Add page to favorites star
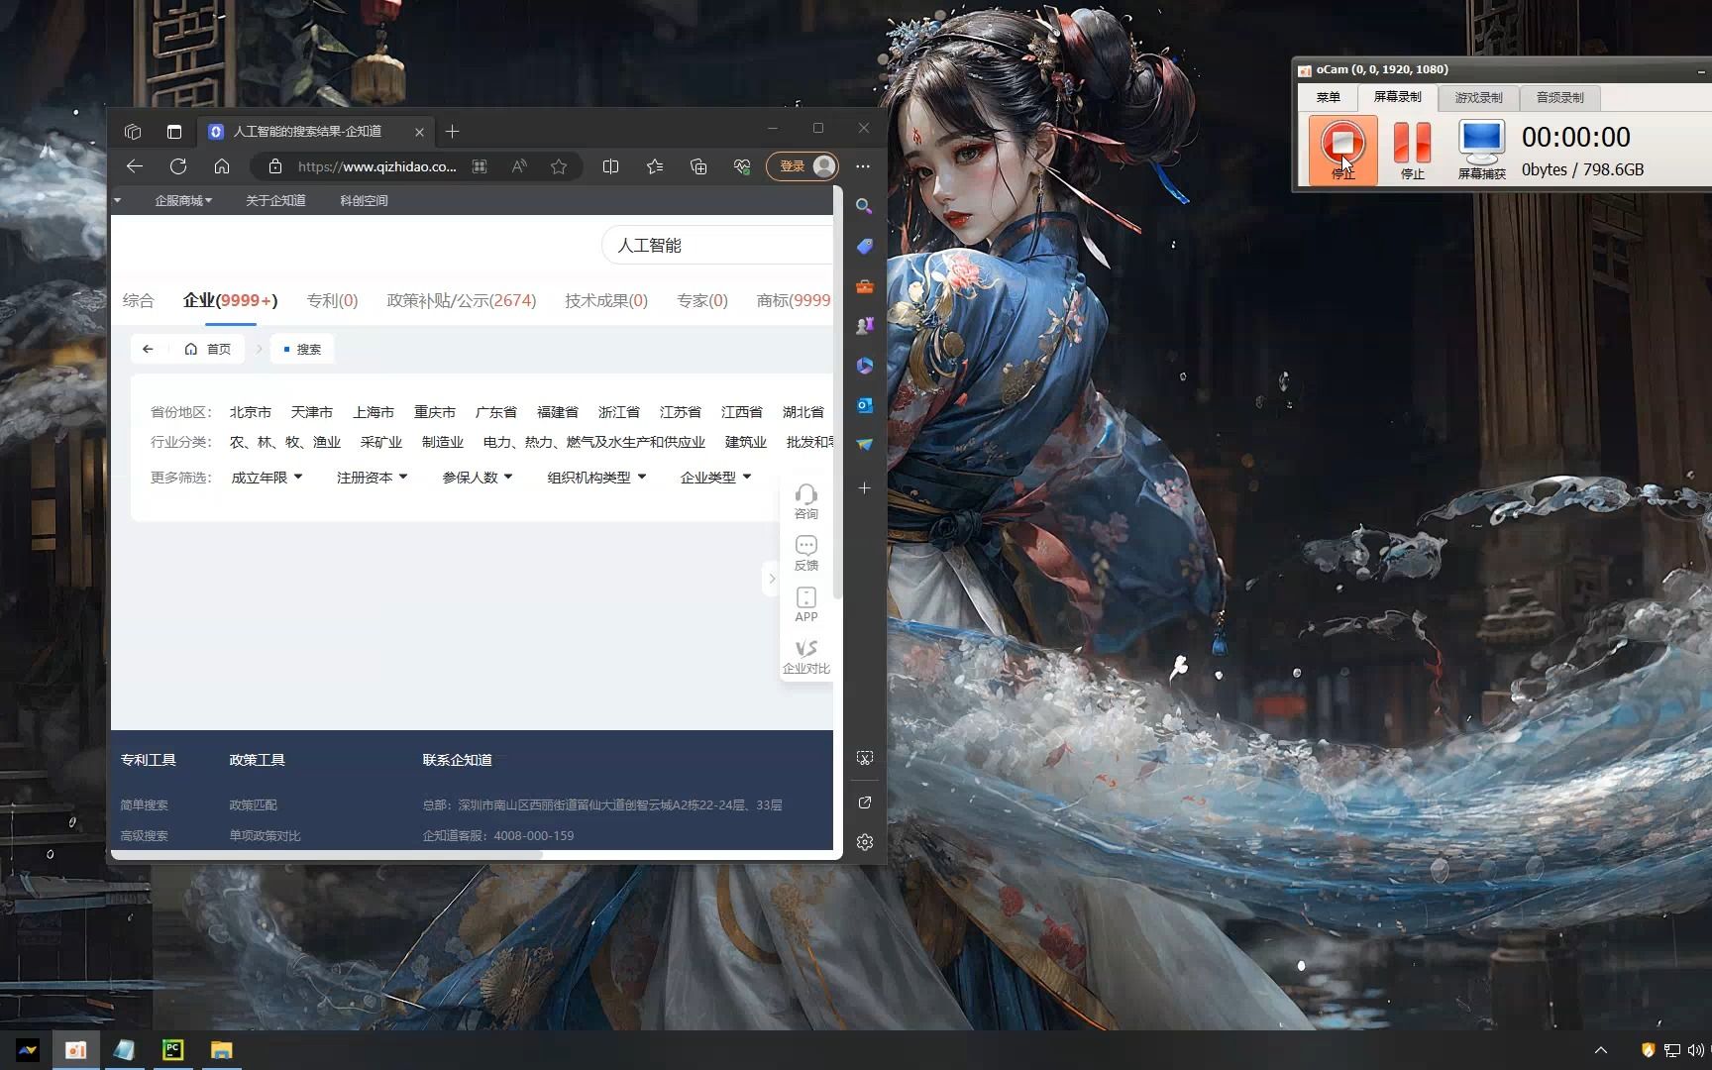 pos(559,166)
